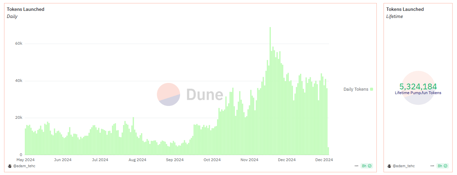The height and width of the screenshot is (175, 457).
Task: Click the short final bar at chart end
Action: pos(328,151)
